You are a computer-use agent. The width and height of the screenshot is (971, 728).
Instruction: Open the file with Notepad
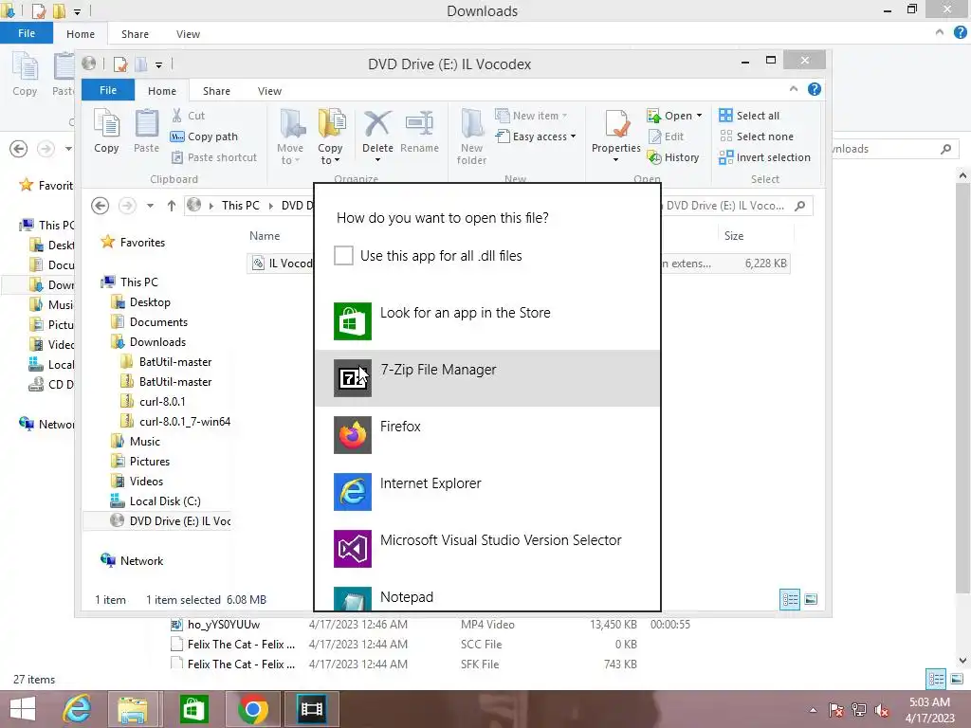(486, 595)
